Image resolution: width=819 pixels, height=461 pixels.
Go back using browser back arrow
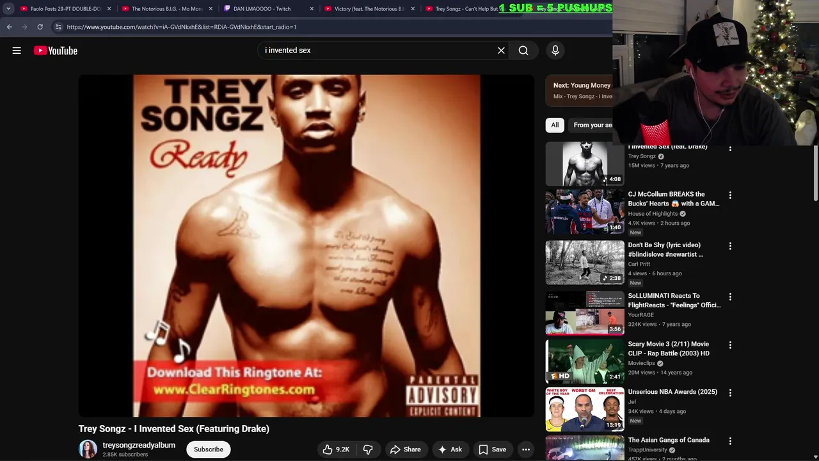(x=9, y=27)
